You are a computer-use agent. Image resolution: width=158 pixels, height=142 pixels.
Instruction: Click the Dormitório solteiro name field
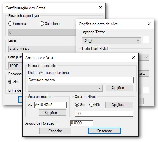pyautogui.click(x=81, y=80)
